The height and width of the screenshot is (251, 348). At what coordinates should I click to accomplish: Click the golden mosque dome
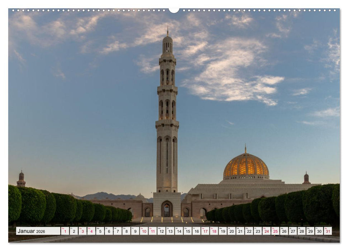(x=245, y=166)
